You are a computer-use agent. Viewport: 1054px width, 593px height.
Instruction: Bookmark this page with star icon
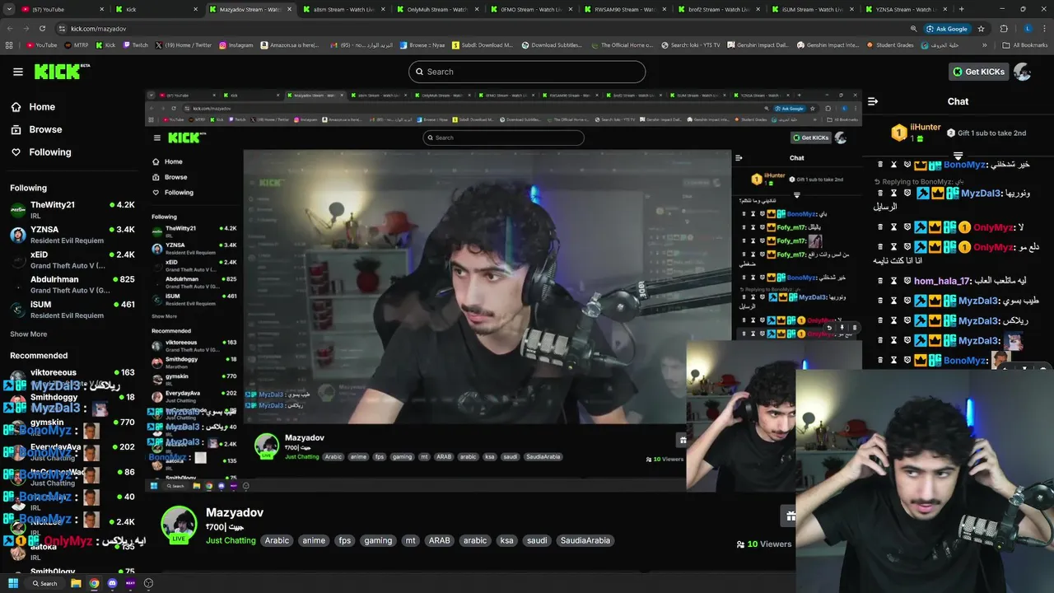point(981,28)
